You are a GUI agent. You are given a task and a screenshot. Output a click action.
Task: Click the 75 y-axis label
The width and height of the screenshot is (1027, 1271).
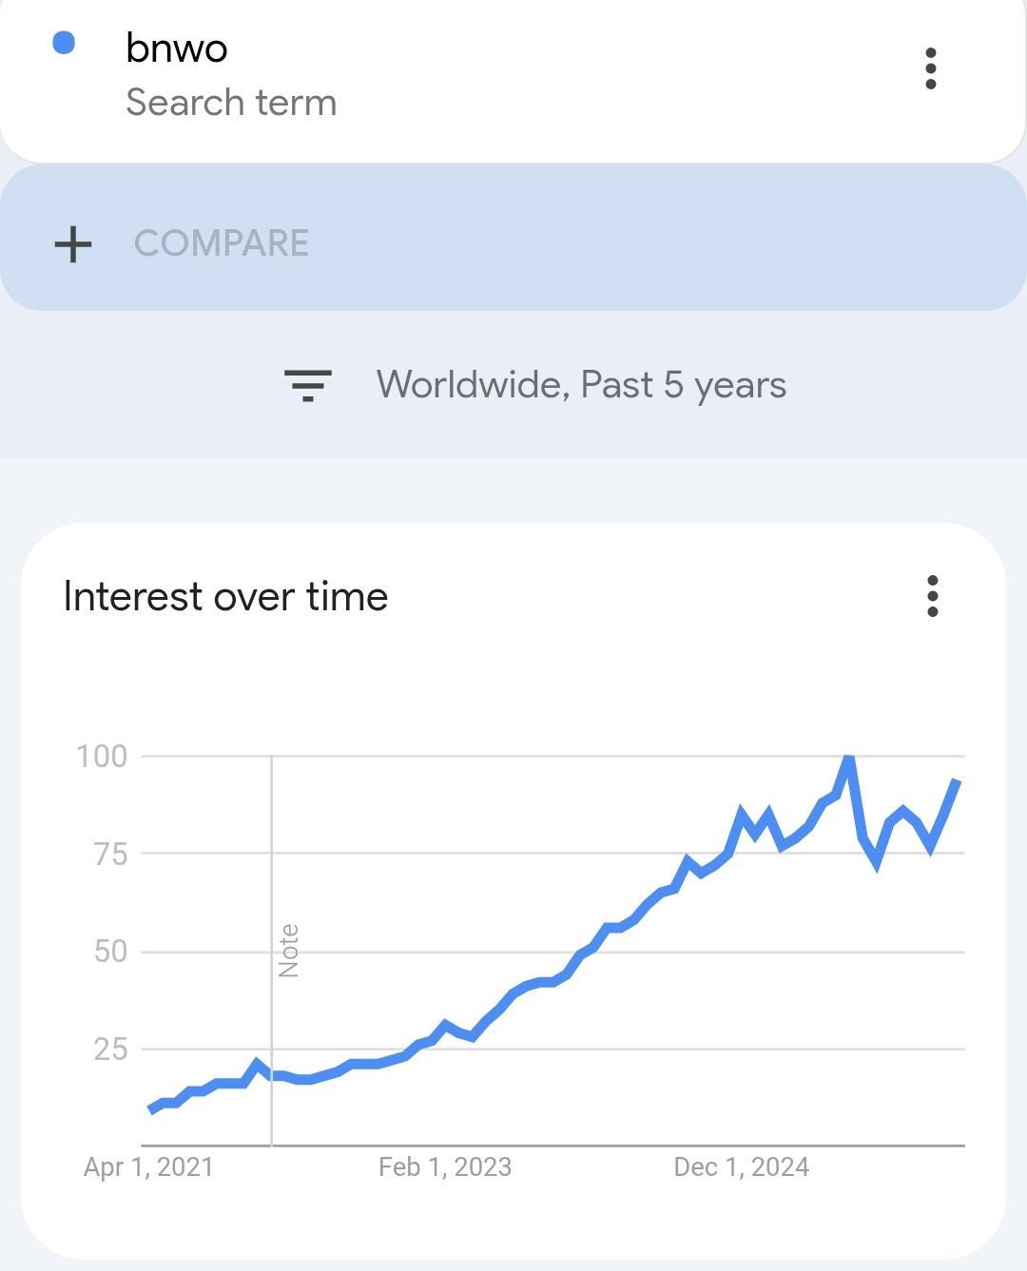pyautogui.click(x=110, y=854)
